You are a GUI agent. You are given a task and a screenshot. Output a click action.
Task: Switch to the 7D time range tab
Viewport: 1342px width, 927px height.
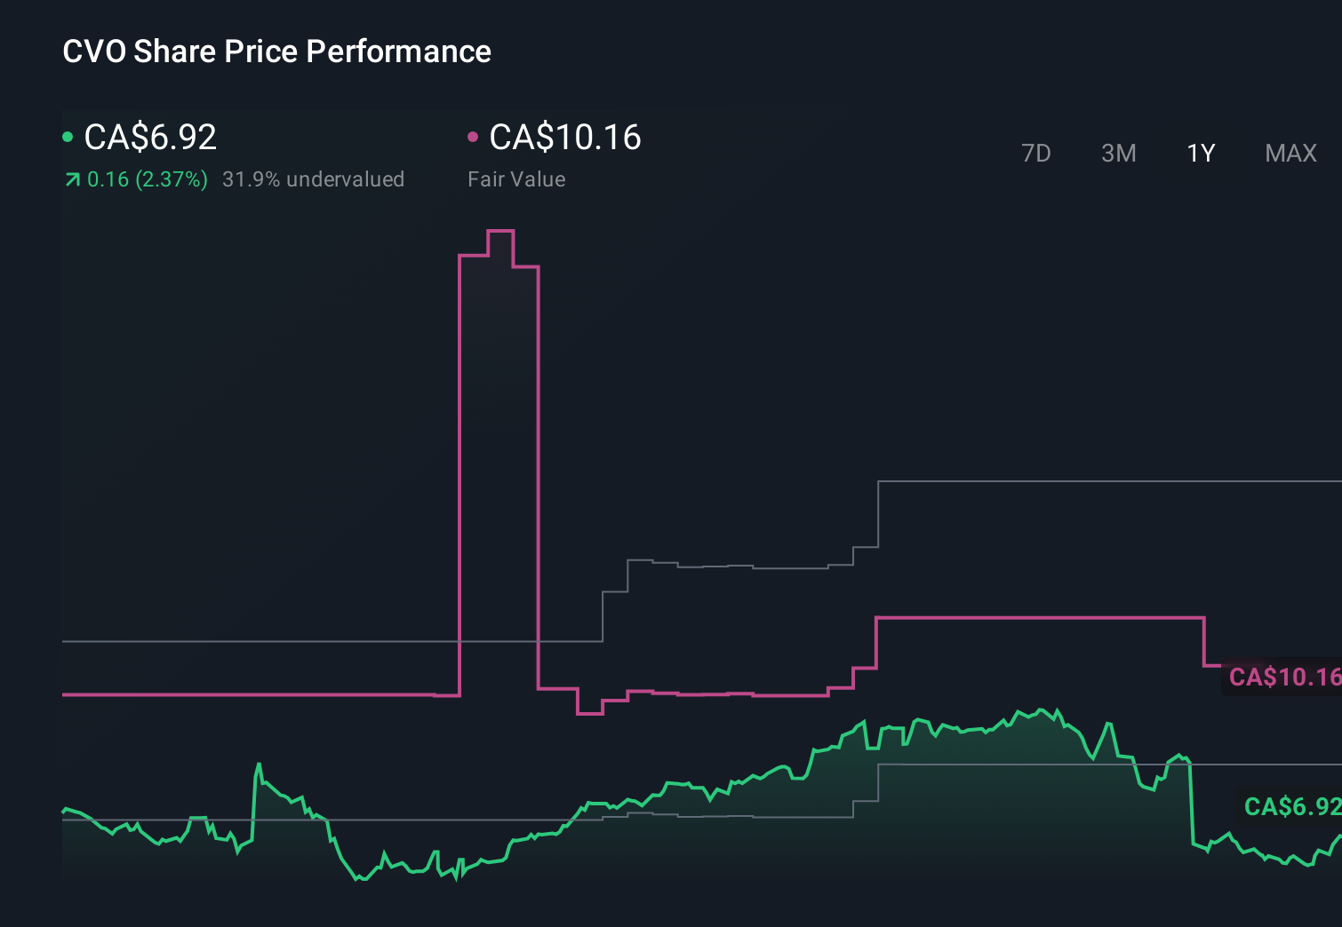[1036, 153]
